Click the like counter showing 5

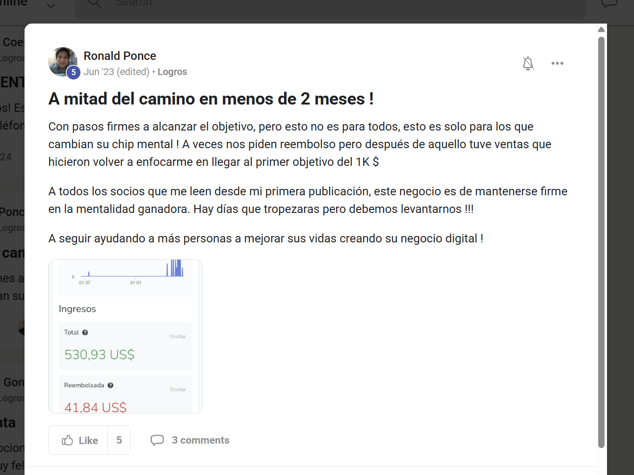tap(119, 440)
